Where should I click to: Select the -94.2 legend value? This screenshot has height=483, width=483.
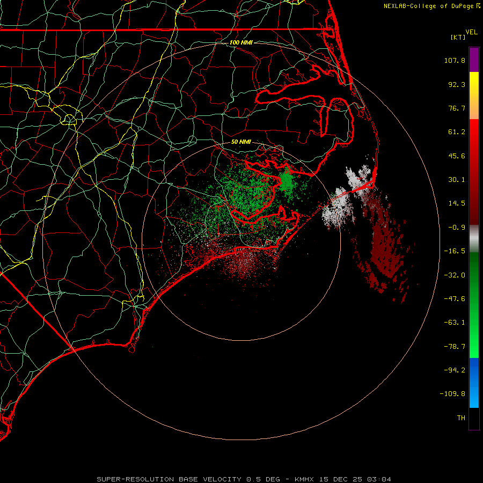pos(455,370)
